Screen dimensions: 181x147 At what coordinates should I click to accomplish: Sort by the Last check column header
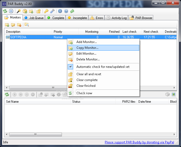click(131, 32)
